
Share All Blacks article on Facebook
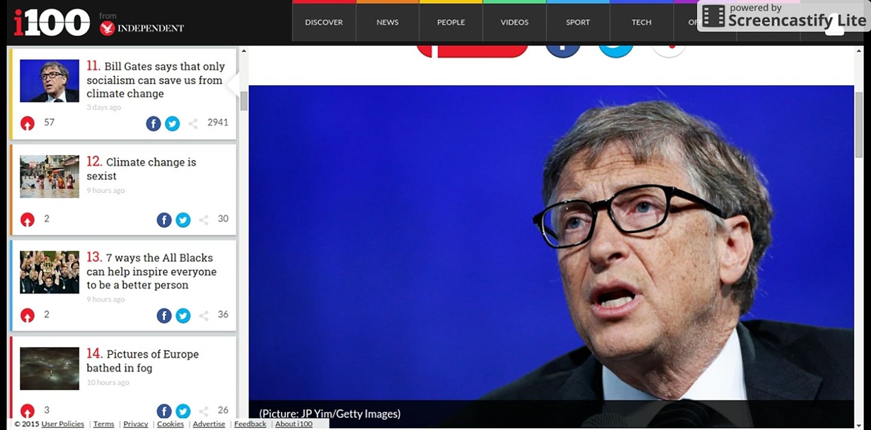pyautogui.click(x=164, y=315)
